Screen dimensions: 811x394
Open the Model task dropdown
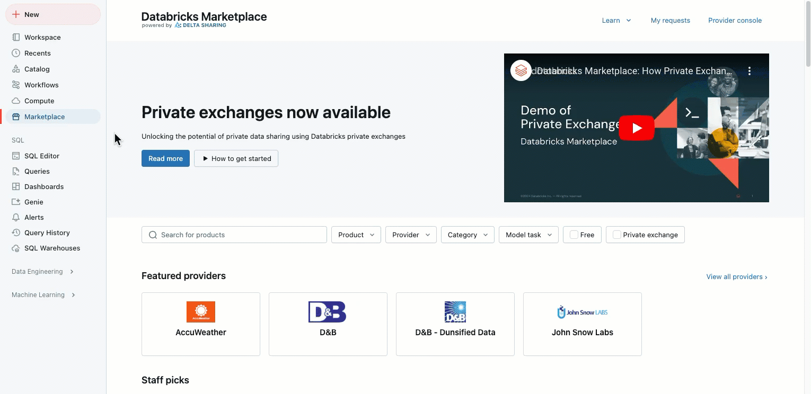pos(528,235)
